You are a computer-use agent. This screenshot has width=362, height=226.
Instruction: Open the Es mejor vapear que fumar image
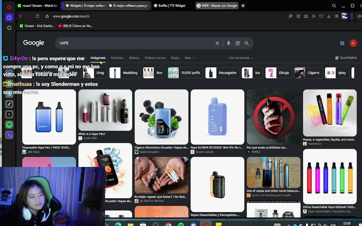[162, 175]
